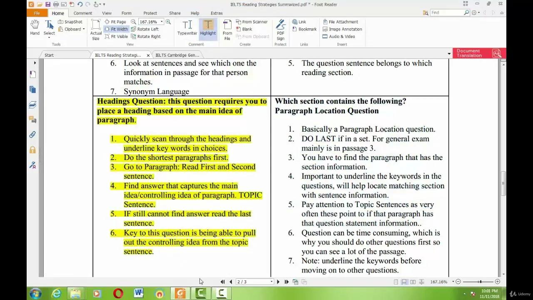
Task: Activate the SnapShot tool
Action: click(x=70, y=22)
